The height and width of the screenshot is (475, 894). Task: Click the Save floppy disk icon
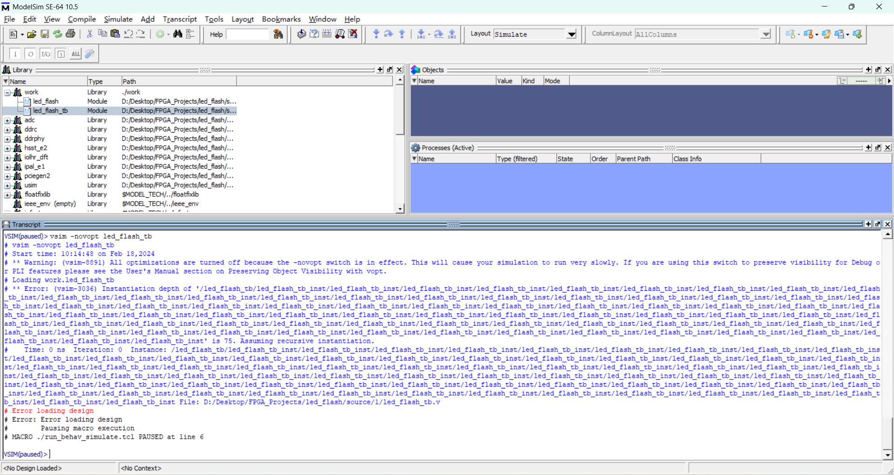(x=45, y=34)
